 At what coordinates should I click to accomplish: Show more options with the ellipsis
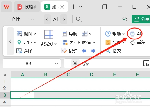click(32, 19)
